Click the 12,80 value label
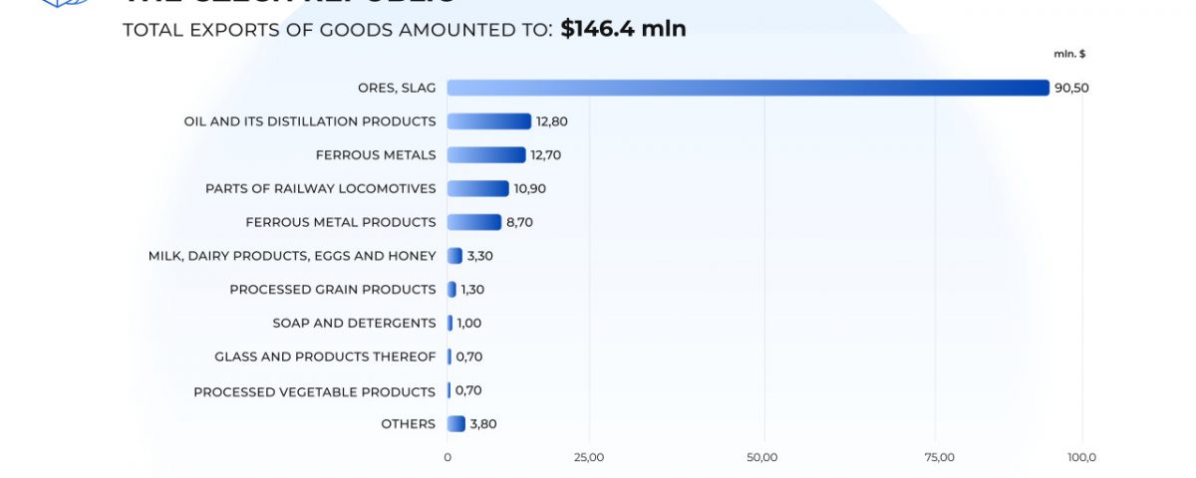This screenshot has height=478, width=1196. tap(552, 121)
